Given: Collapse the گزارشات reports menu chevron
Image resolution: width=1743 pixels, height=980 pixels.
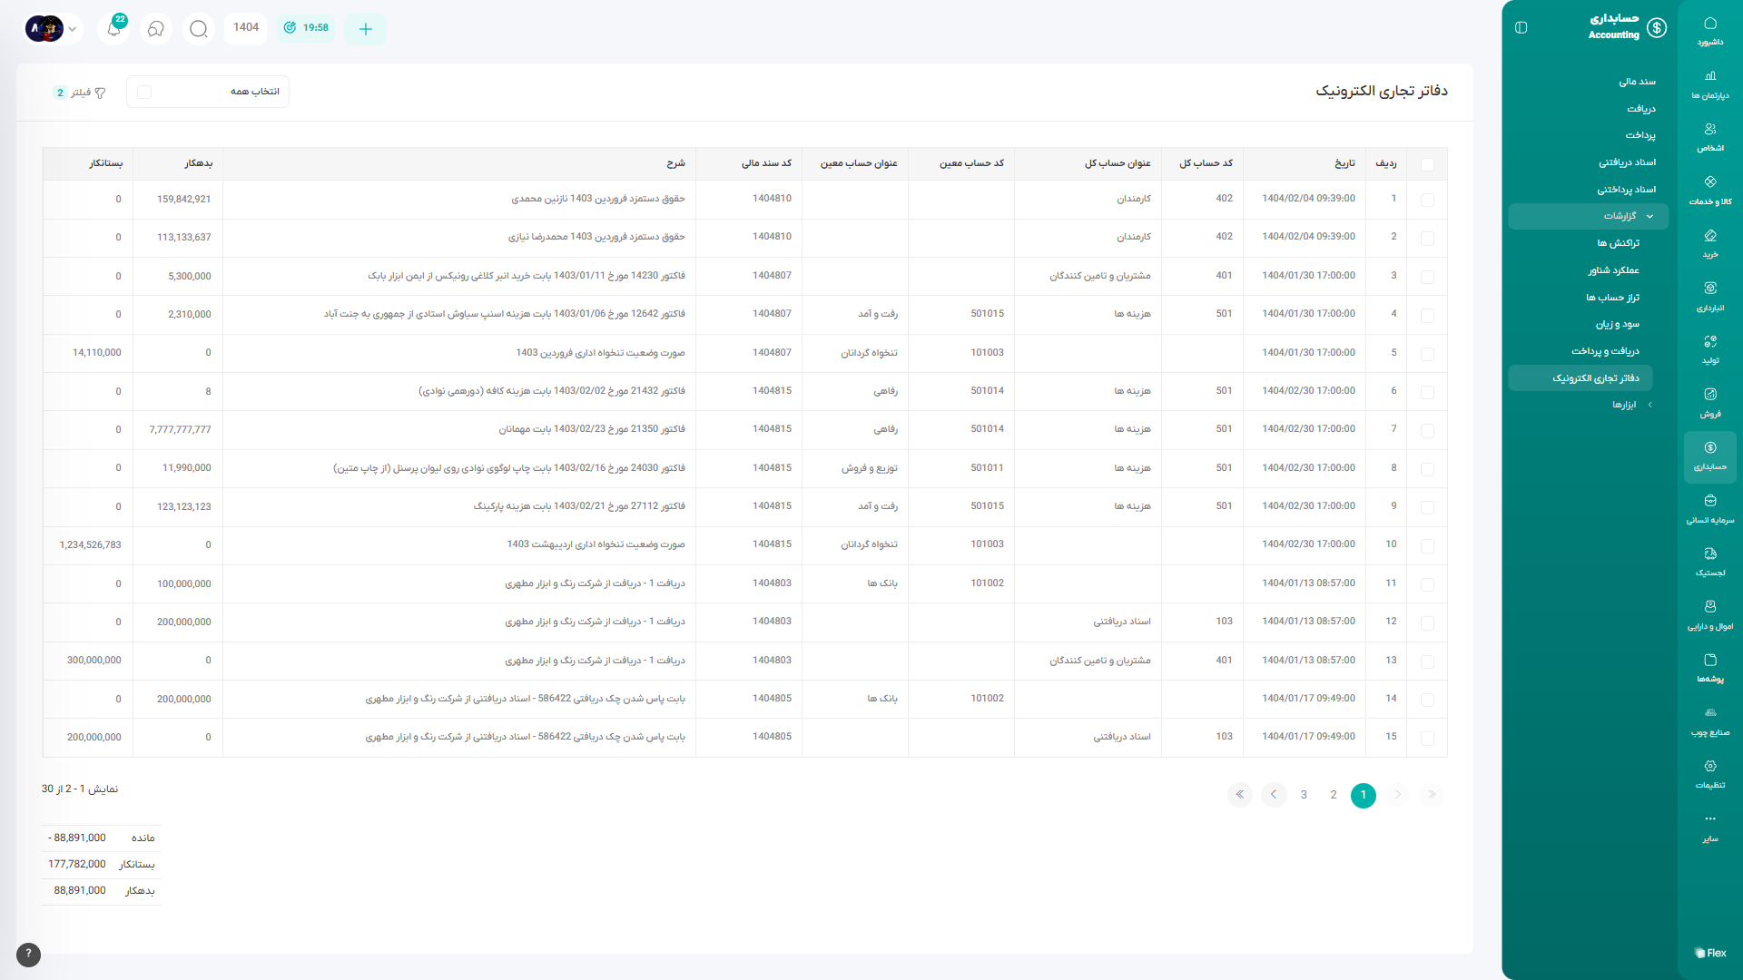Looking at the screenshot, I should (x=1649, y=216).
